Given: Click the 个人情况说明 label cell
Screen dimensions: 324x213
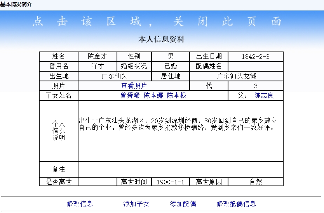Looking at the screenshot, I should (x=59, y=131).
